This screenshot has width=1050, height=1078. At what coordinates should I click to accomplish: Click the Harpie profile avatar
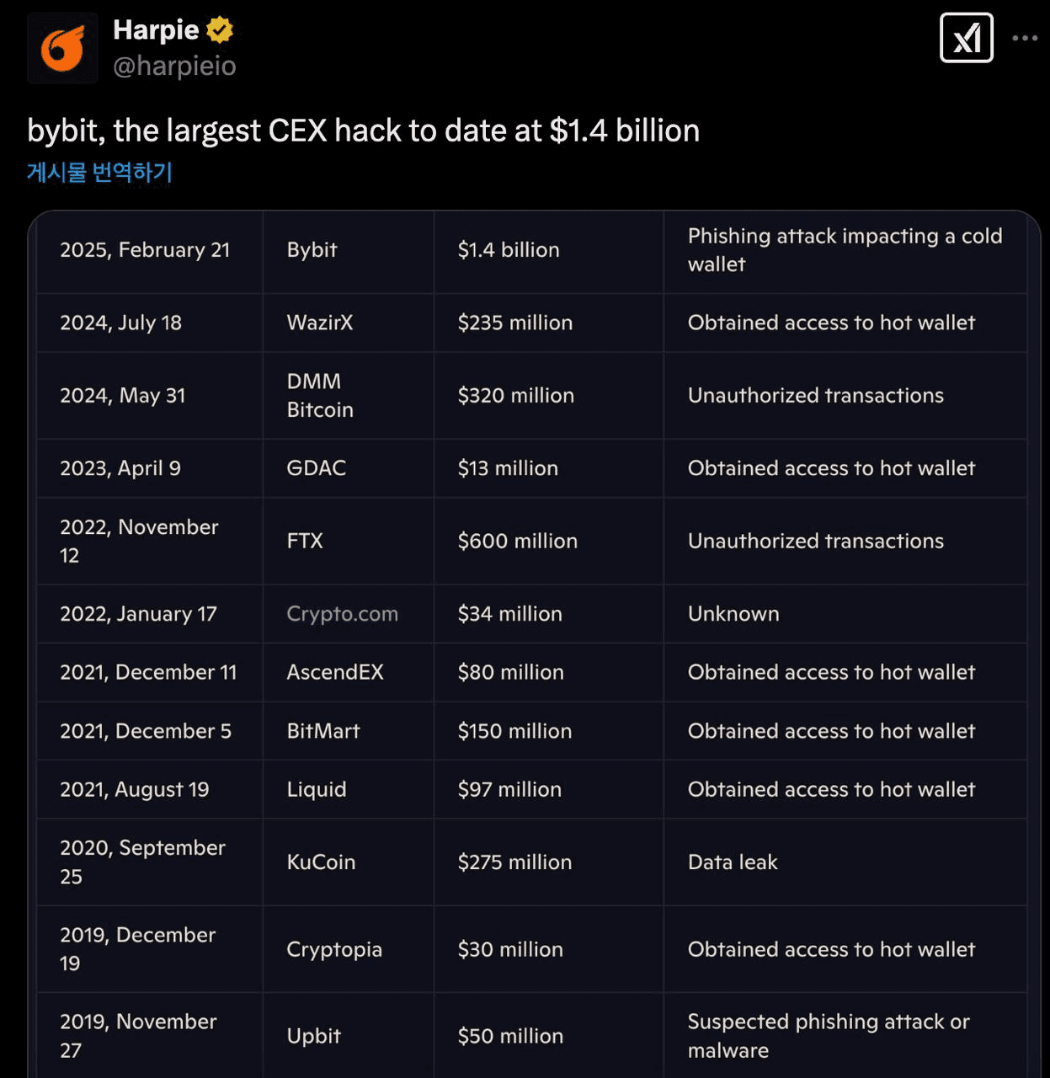pos(63,47)
